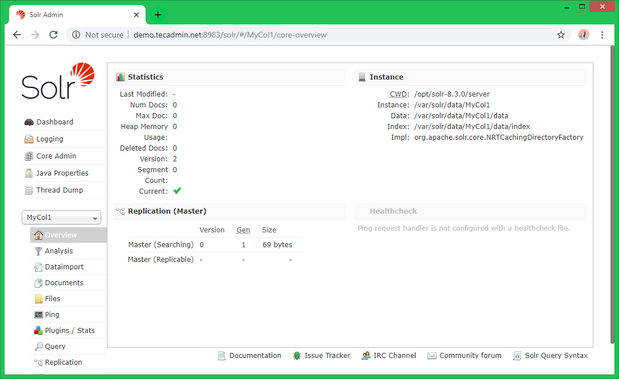Open the Solr Query Syntax link
Viewport: 619px width, 379px height.
(556, 356)
